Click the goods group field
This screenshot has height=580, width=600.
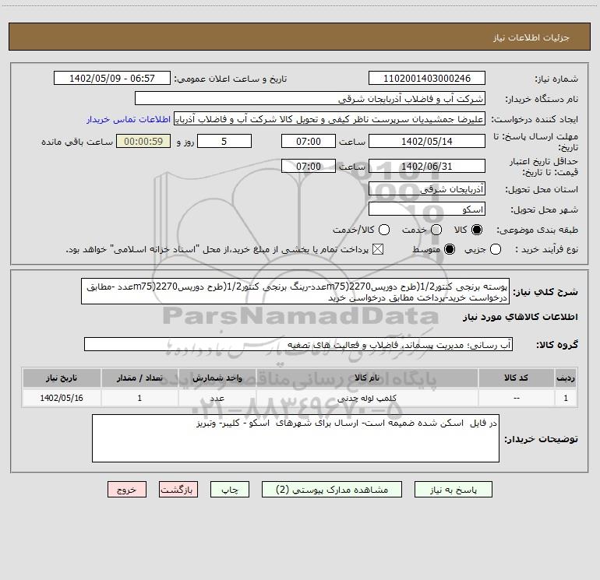(x=298, y=344)
